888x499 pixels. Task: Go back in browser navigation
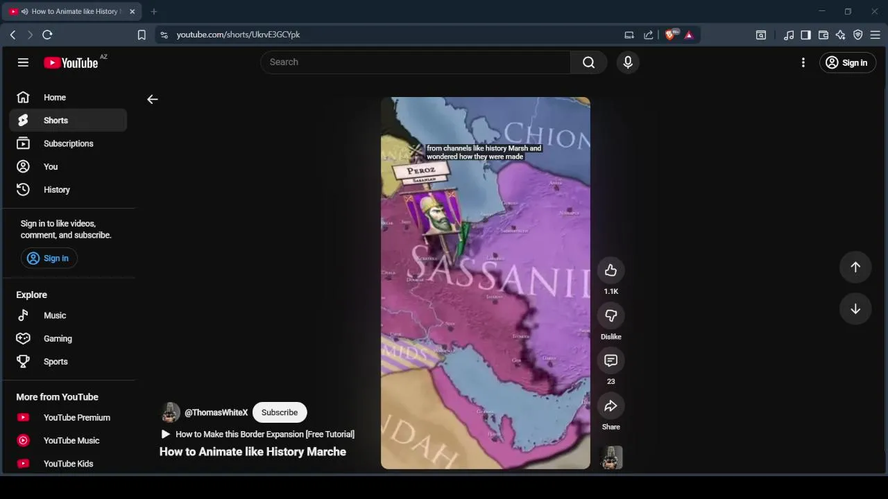(x=12, y=35)
